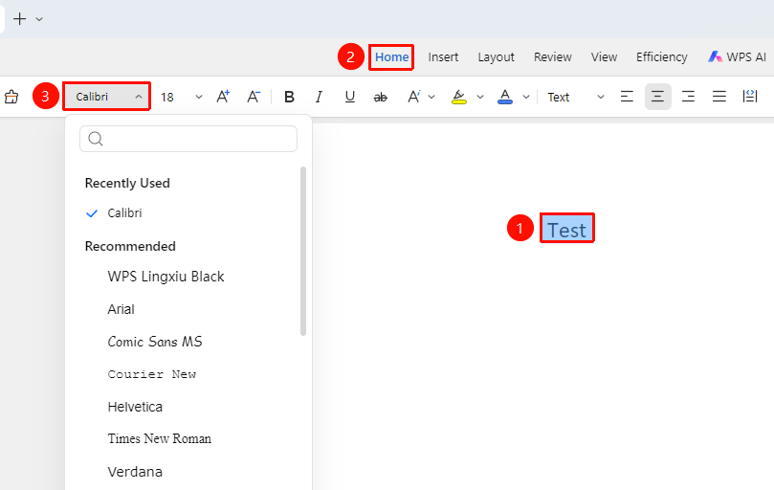
Task: Open the Layout tab
Action: coord(496,57)
